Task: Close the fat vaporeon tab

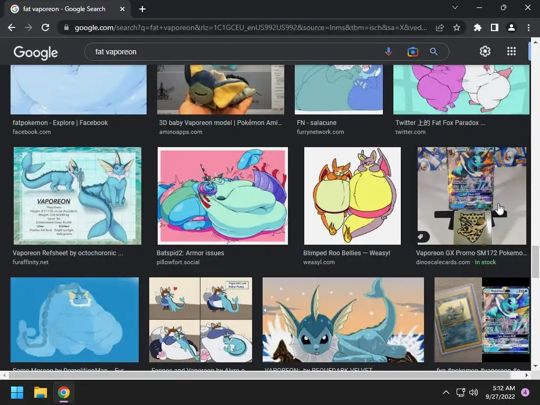Action: coord(122,9)
